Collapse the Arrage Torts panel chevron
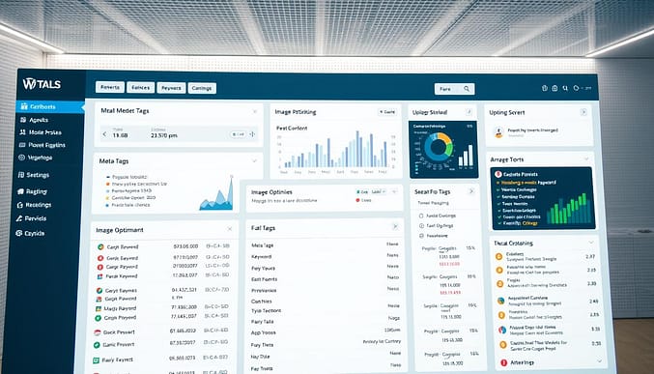This screenshot has width=654, height=374. point(586,159)
